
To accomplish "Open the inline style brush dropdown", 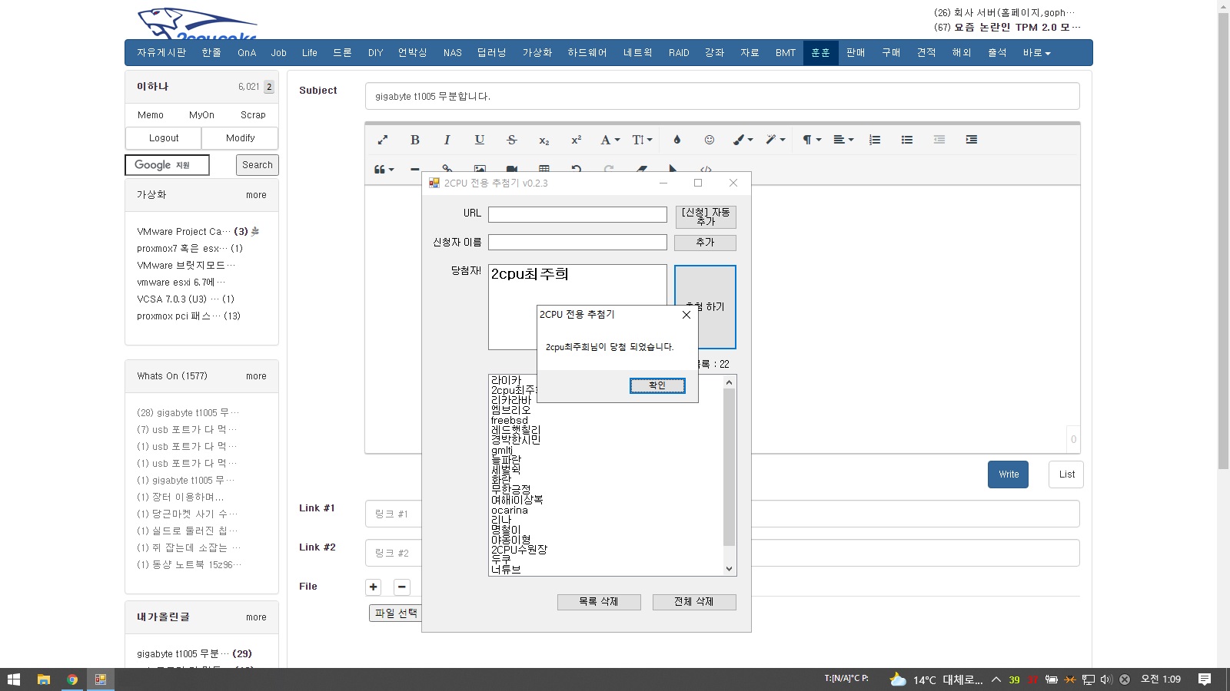I will (x=743, y=140).
